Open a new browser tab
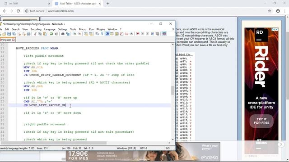Viewport: 289px width, 162px height. pos(108,4)
